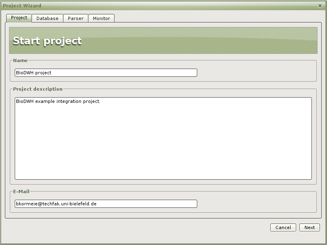Click the Cancel button

point(283,227)
